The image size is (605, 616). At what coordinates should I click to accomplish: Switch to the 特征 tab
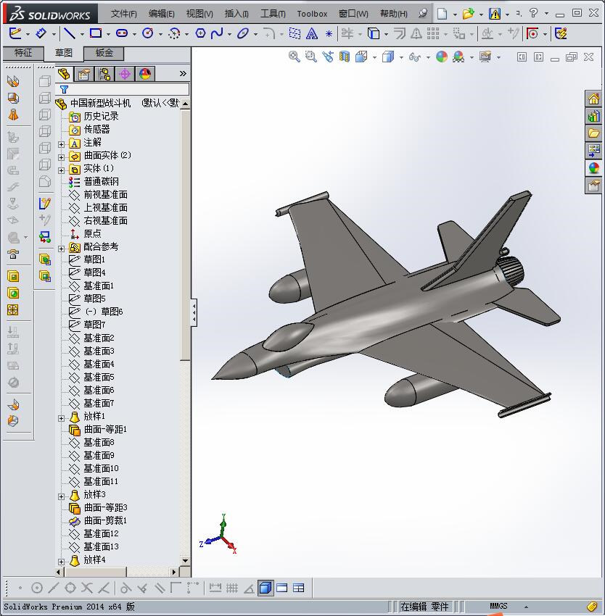(x=23, y=53)
